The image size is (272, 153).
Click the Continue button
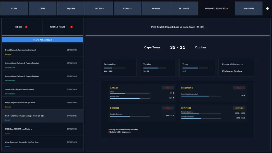tap(248, 9)
